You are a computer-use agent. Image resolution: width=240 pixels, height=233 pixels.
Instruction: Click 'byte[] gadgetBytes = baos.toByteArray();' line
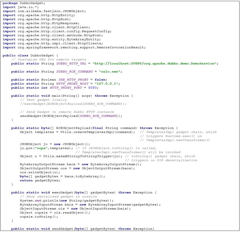pos(62,176)
